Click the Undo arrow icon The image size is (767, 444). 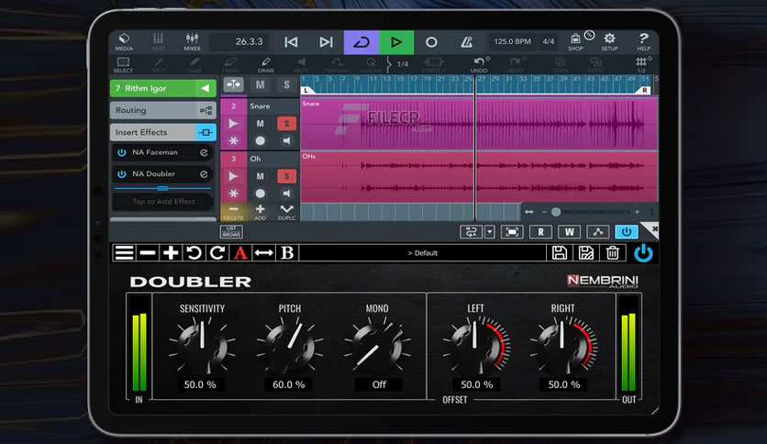(479, 64)
